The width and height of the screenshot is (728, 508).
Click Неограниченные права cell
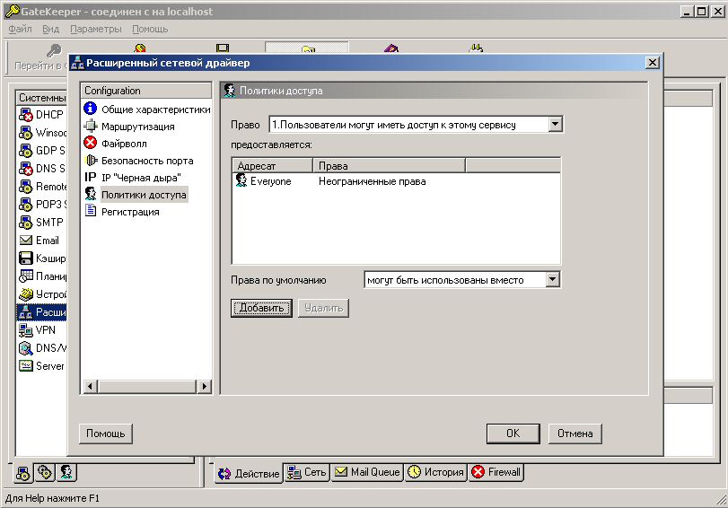[373, 181]
